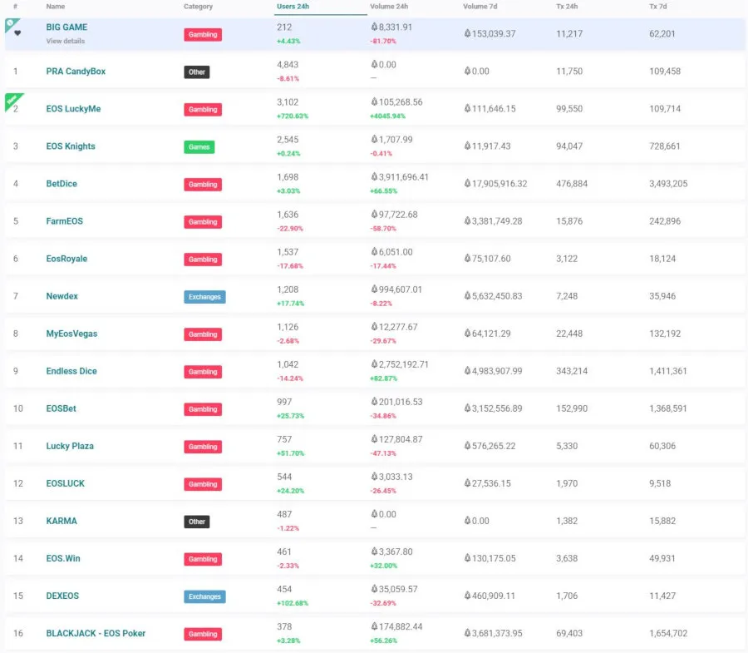
Task: Open the Endless Dice dapp page
Action: coord(71,371)
